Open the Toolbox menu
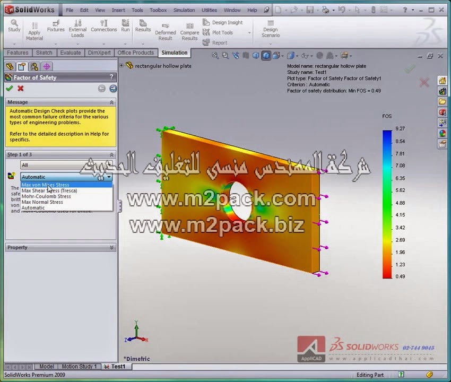 (158, 10)
